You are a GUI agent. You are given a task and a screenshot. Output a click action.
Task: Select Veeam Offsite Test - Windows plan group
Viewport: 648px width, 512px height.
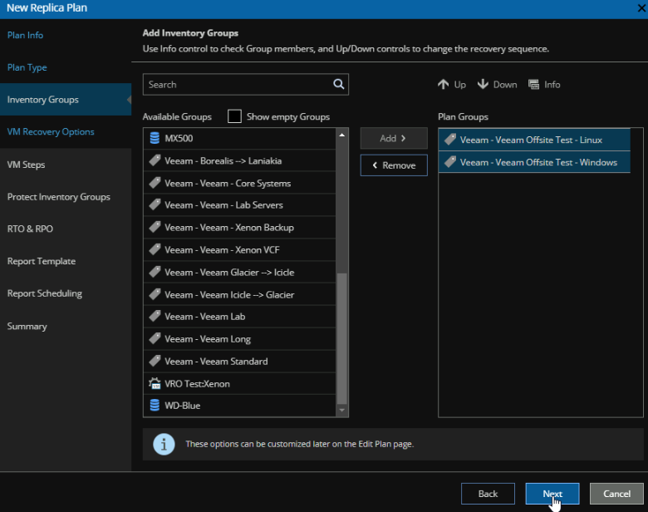coord(534,162)
